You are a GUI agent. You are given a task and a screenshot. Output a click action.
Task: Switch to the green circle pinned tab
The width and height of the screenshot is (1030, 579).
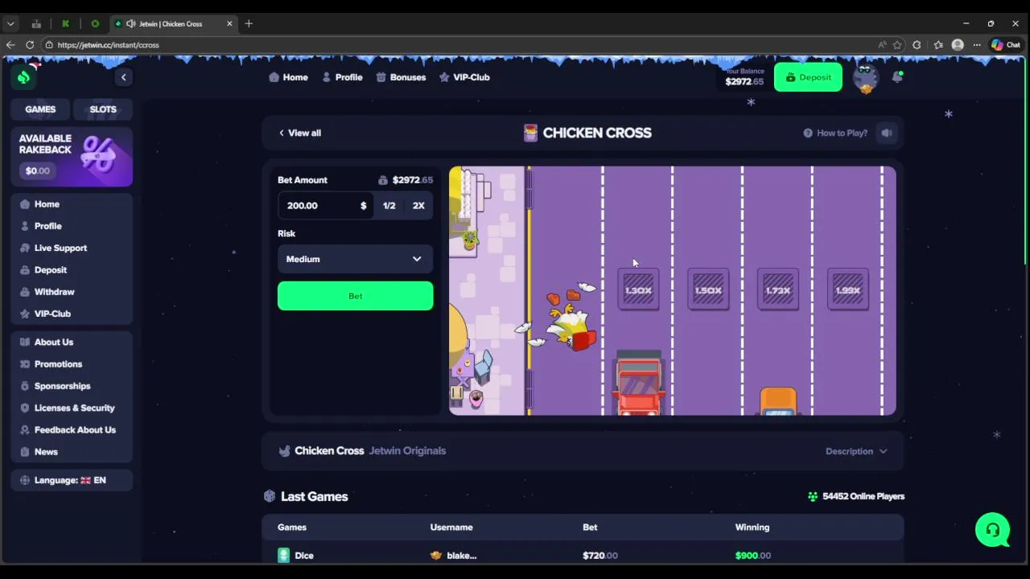coord(95,23)
